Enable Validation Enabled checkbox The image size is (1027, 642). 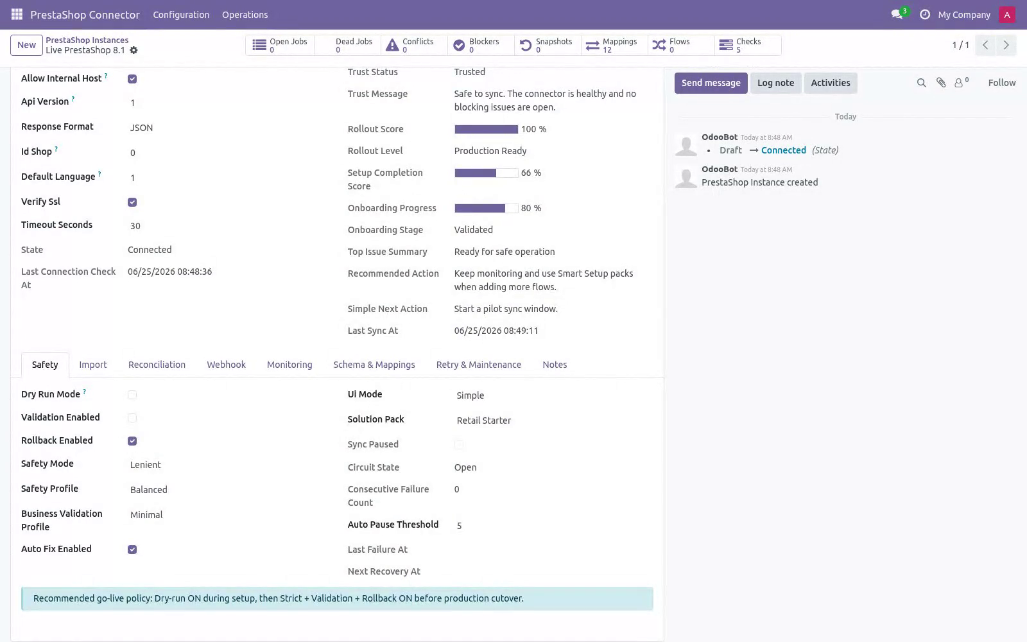pyautogui.click(x=132, y=418)
